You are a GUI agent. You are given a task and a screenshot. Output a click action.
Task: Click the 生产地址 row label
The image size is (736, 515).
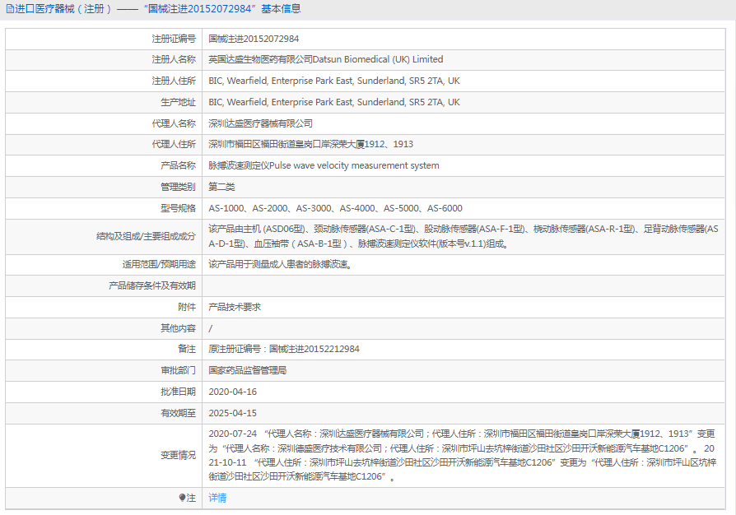179,102
